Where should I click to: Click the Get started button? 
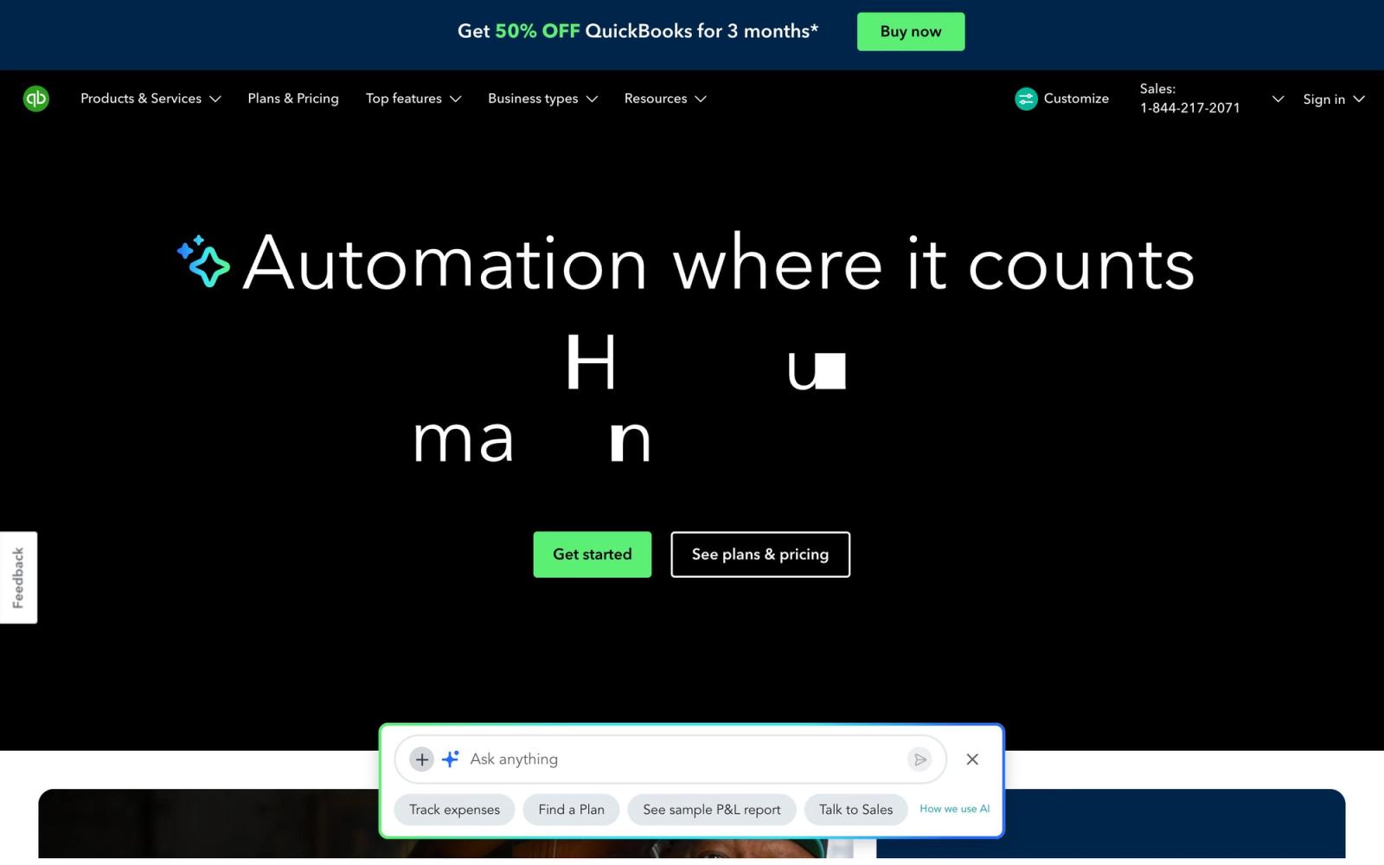(593, 554)
